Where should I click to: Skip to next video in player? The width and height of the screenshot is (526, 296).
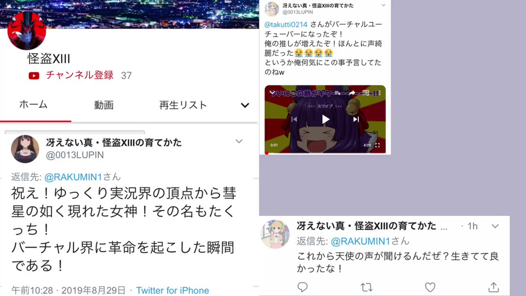coord(356,119)
